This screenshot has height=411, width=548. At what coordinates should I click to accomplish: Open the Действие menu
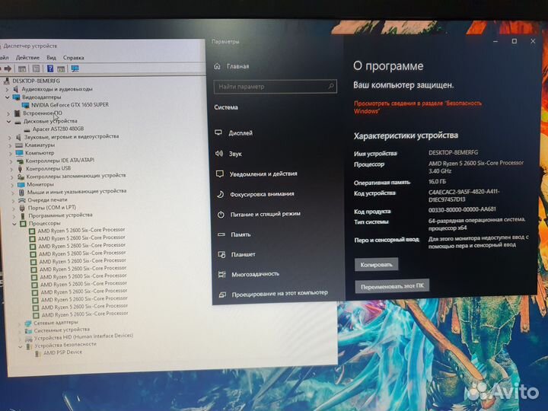coord(27,58)
